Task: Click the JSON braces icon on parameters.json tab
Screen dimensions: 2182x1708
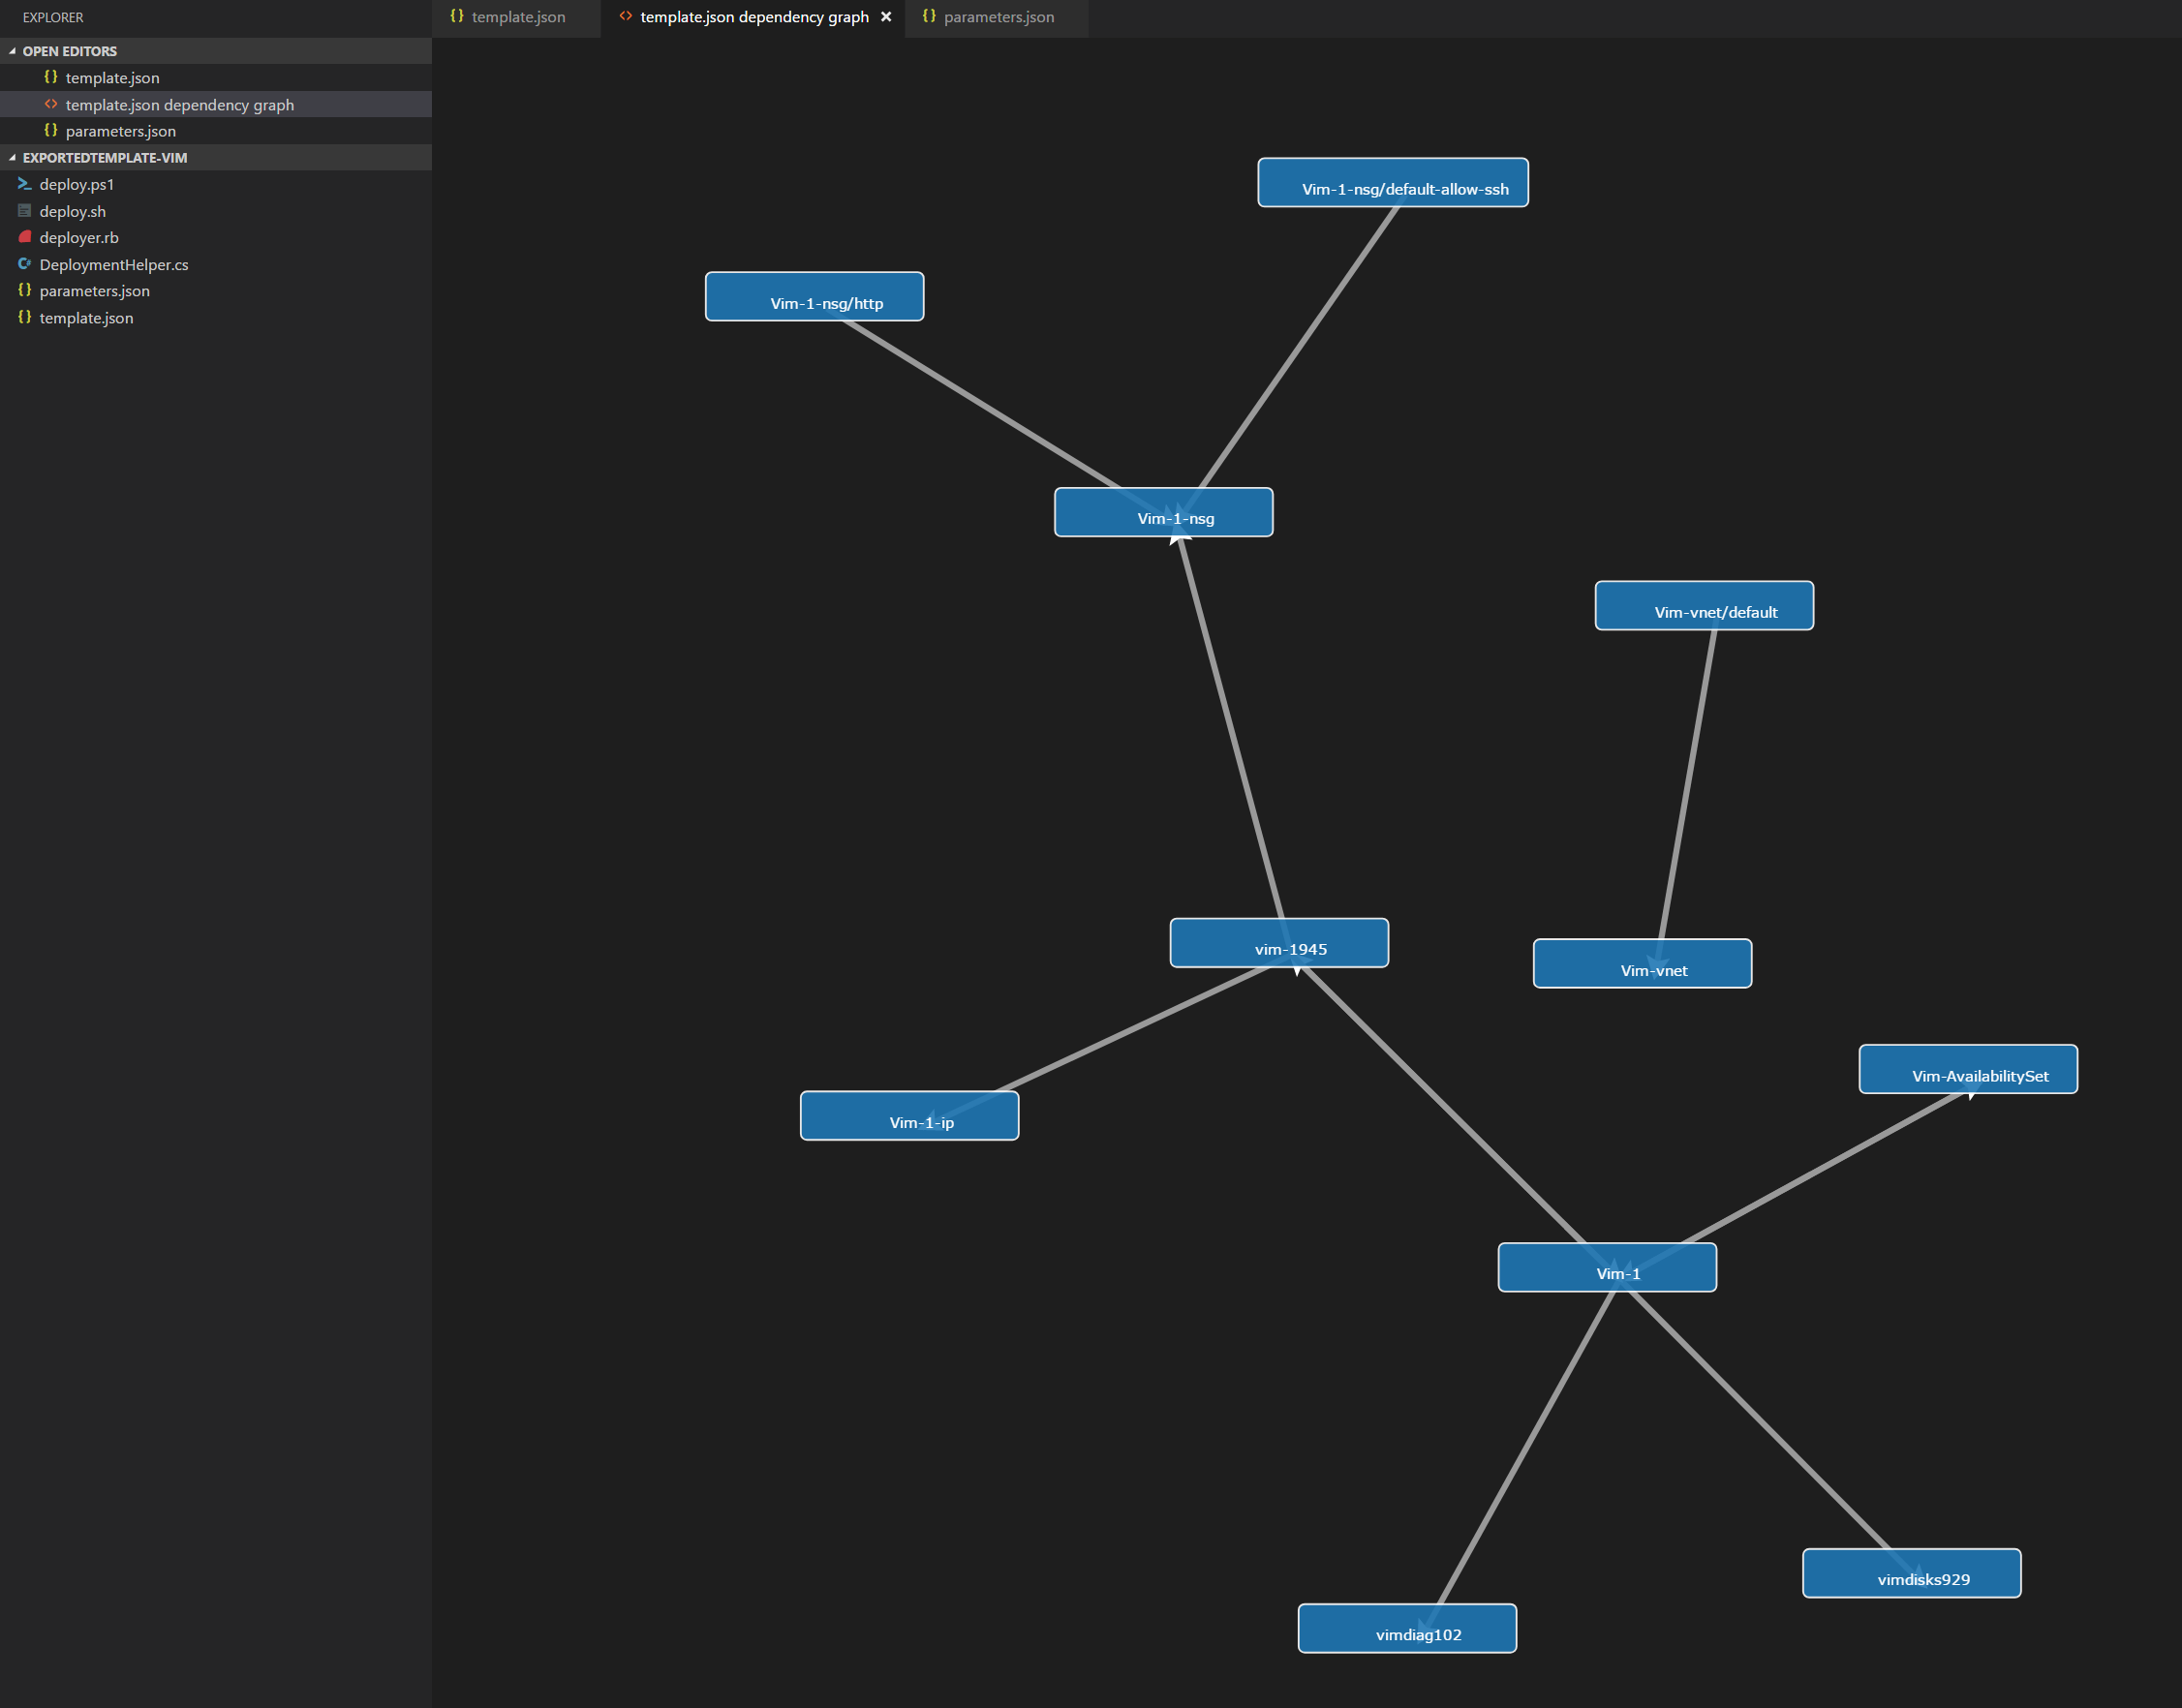Action: 929,16
